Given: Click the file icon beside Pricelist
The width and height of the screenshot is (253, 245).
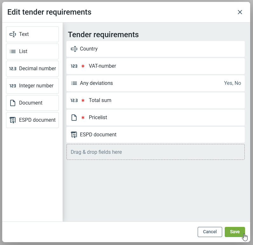Looking at the screenshot, I should [74, 118].
